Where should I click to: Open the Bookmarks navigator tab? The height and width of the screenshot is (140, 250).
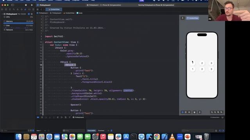(x=10, y=9)
